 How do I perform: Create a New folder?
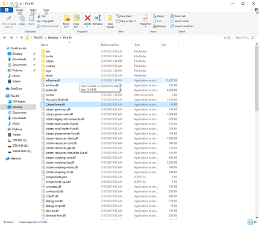click(110, 21)
